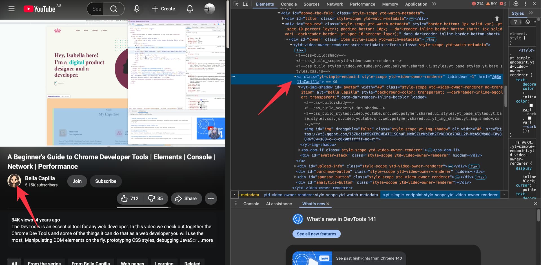Viewport: 541px width, 265px height.
Task: Click the white color swatch in Styles
Action: tap(531, 105)
